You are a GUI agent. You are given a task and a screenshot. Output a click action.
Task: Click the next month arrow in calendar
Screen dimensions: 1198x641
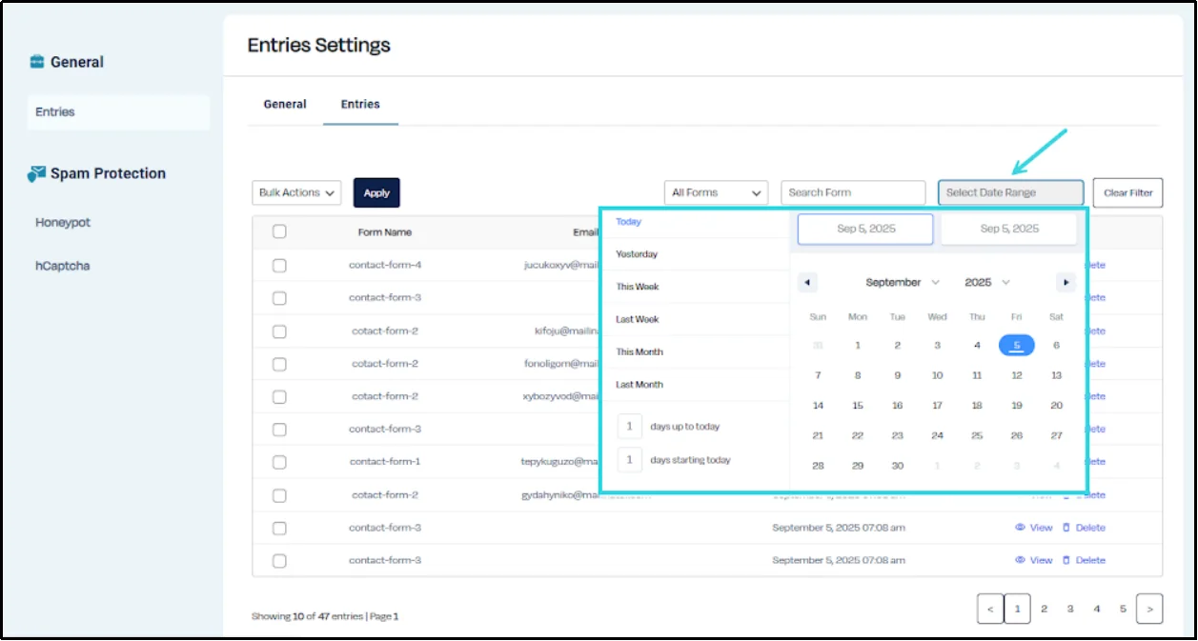1066,282
